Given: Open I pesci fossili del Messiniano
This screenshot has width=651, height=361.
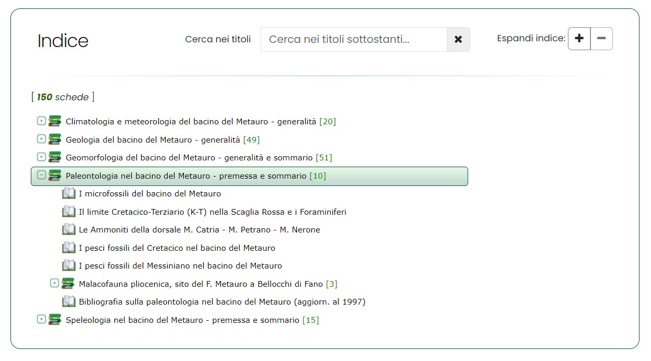Looking at the screenshot, I should pyautogui.click(x=180, y=266).
